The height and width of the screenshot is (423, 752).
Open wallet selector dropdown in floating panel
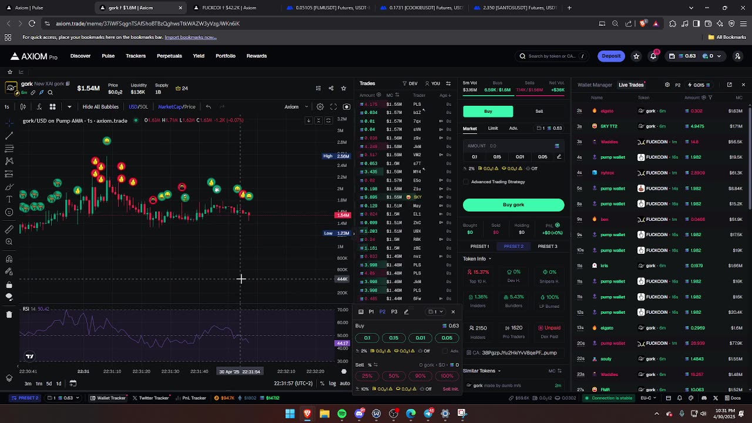point(435,312)
